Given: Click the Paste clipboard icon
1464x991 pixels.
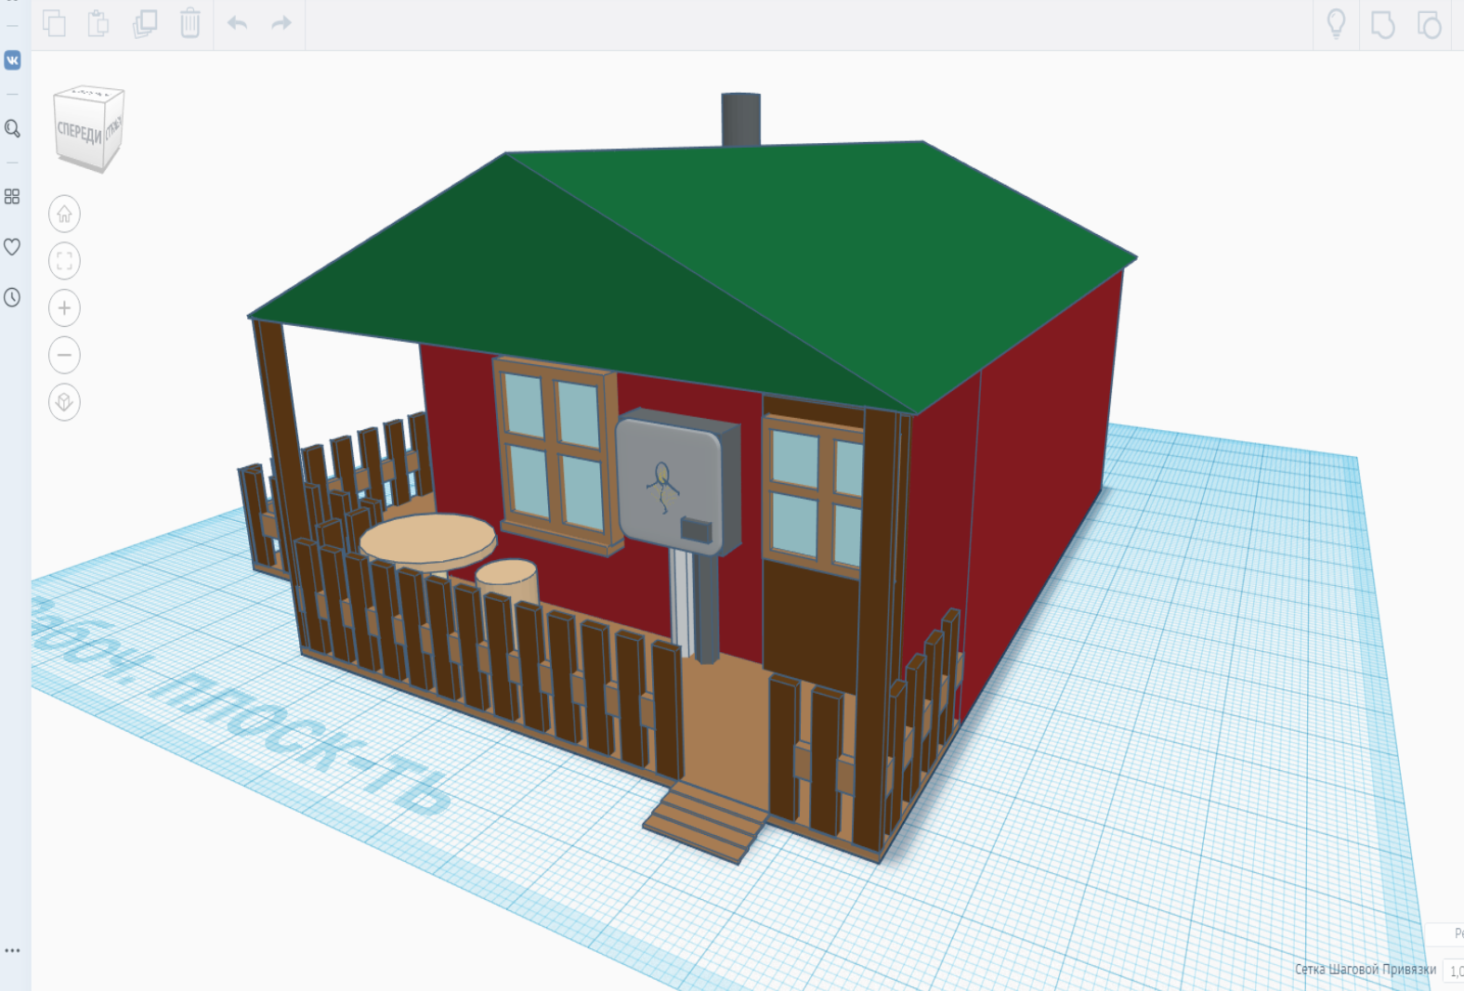Looking at the screenshot, I should tap(98, 22).
